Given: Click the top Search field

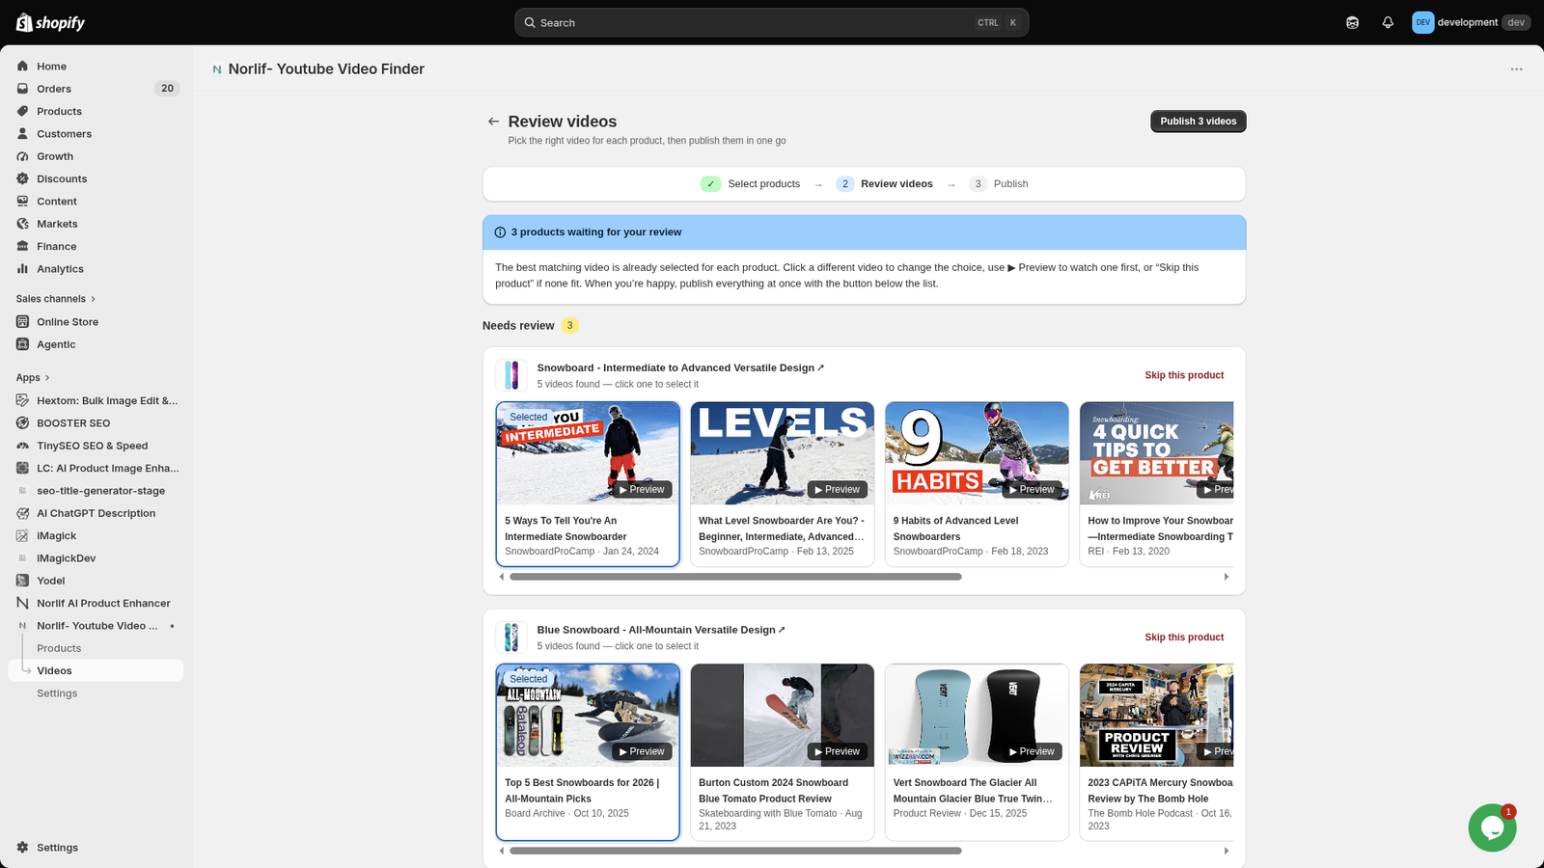Looking at the screenshot, I should click(771, 22).
